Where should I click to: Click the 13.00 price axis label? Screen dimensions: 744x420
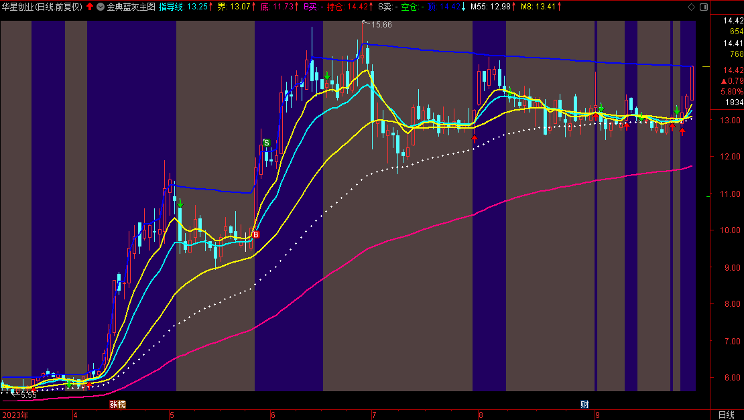coord(731,121)
